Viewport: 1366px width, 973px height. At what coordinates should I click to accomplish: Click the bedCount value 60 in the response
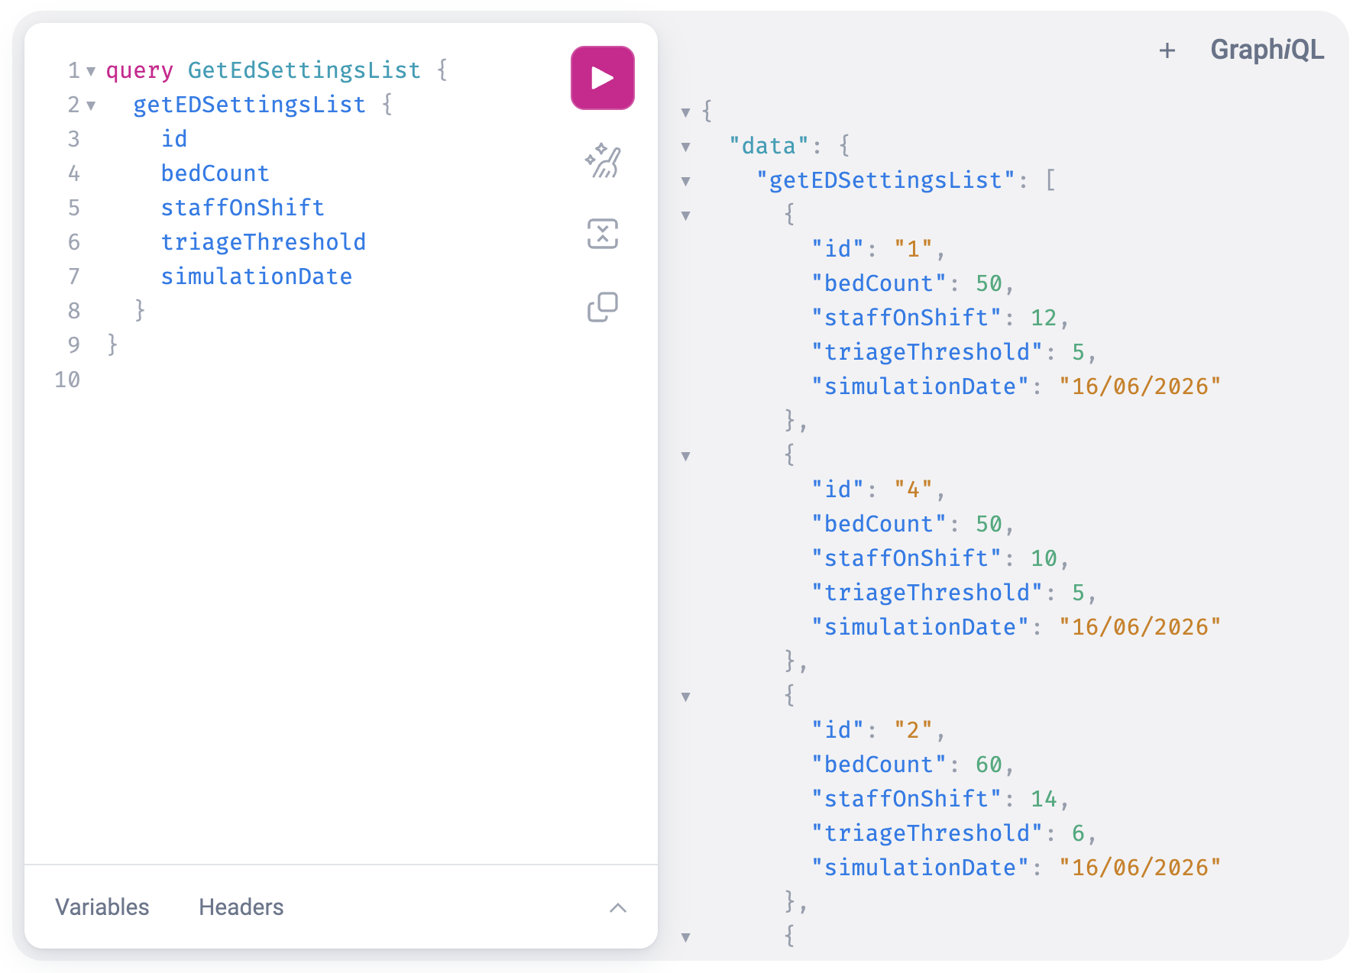(989, 764)
